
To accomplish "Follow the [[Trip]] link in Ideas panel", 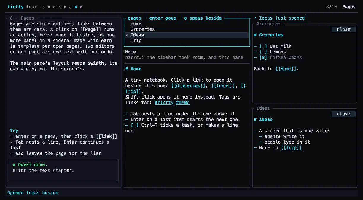I will point(291,148).
